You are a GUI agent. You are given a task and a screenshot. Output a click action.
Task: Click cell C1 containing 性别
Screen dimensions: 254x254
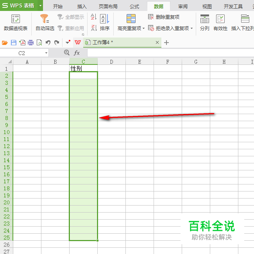(83, 68)
